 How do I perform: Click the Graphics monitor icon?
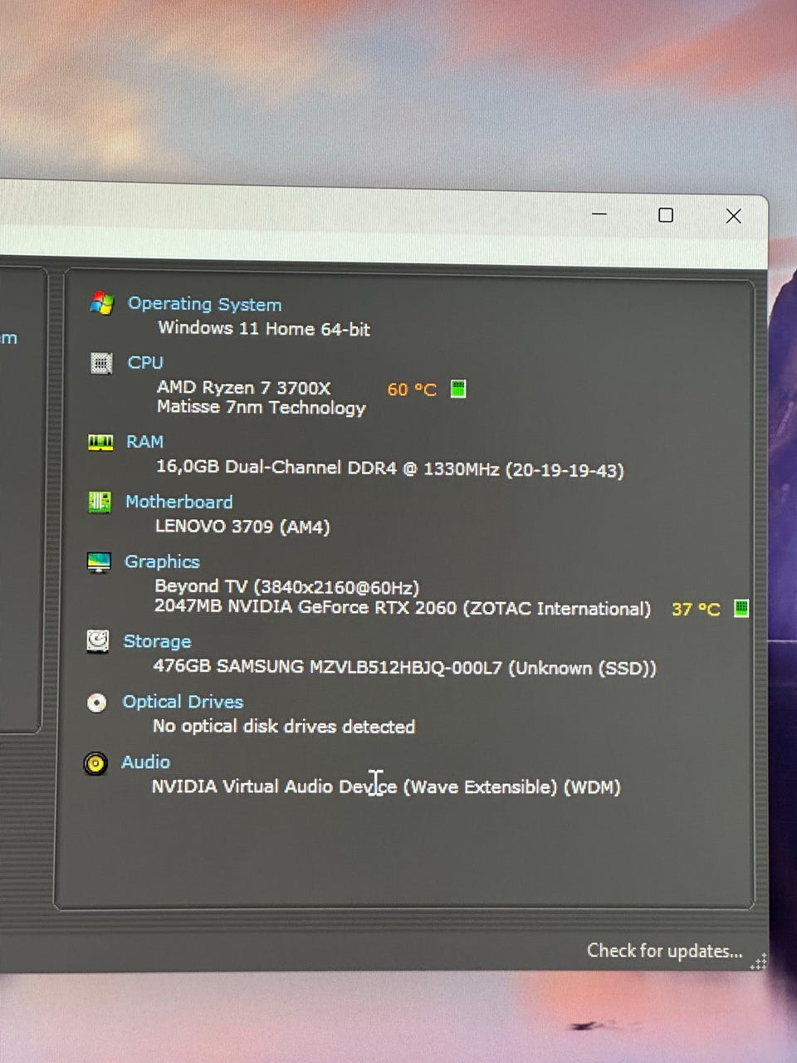99,562
